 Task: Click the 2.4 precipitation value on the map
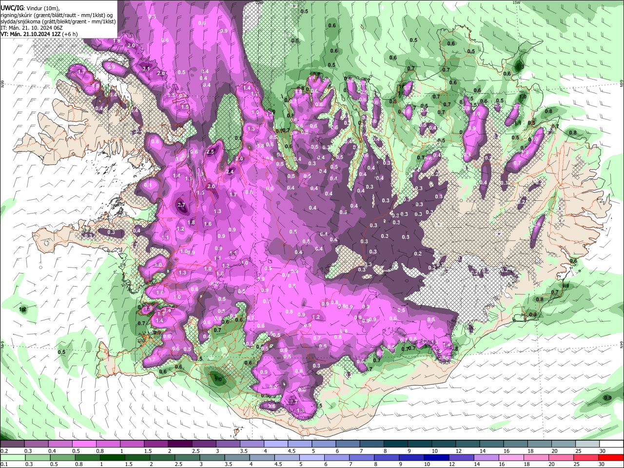tap(230, 172)
